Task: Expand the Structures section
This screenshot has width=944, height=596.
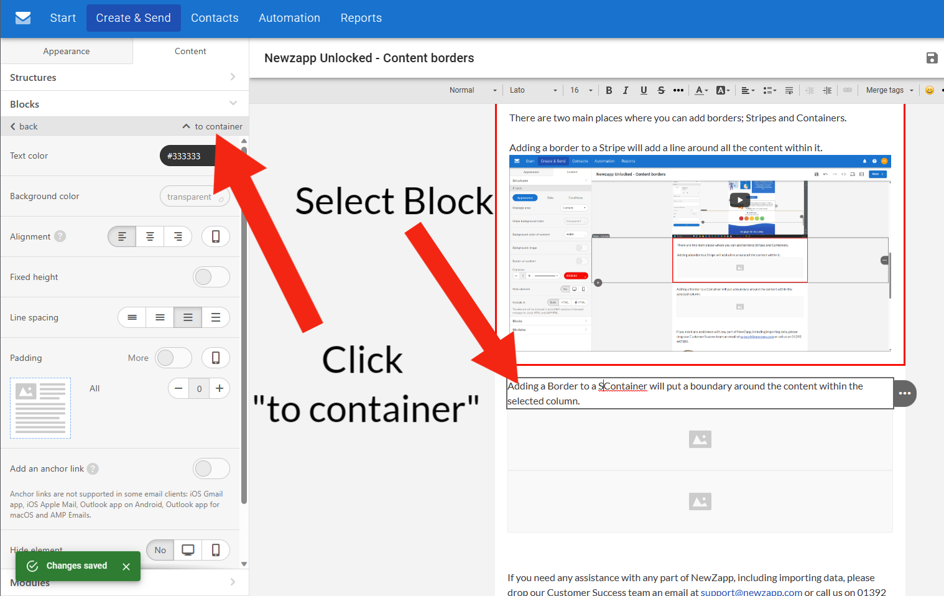Action: point(124,77)
